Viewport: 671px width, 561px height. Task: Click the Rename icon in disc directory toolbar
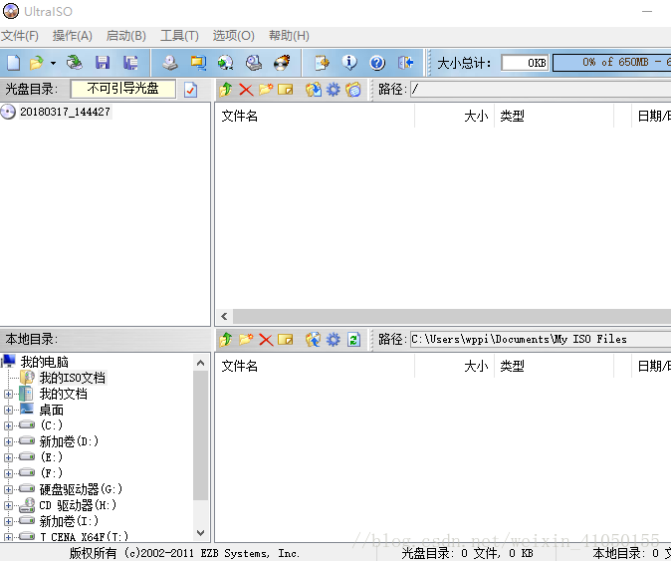286,90
